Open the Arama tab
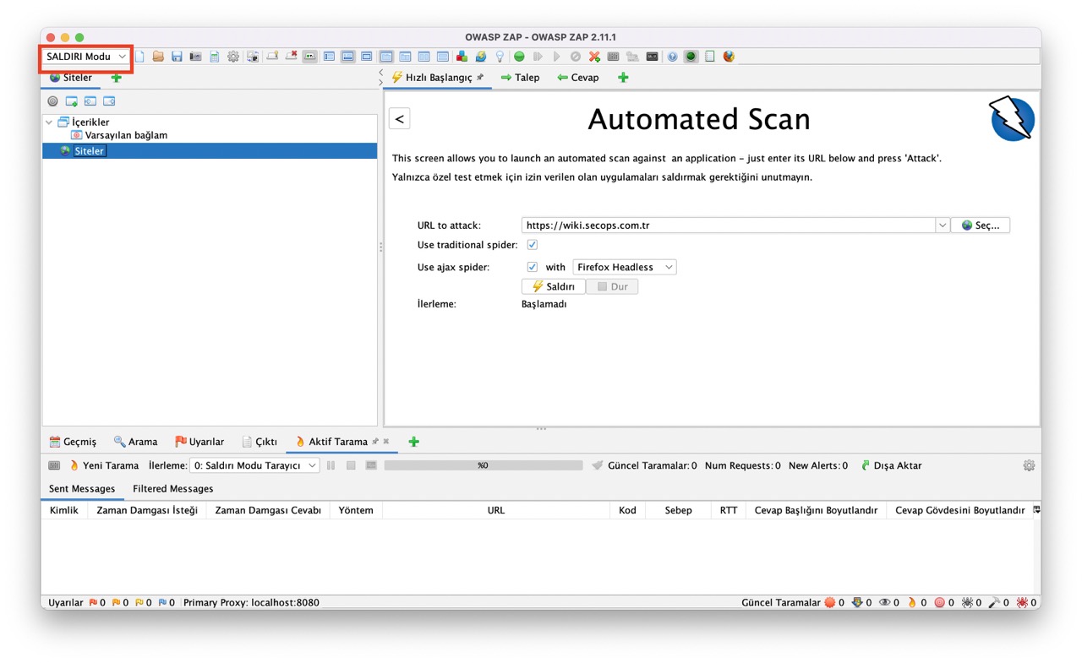The height and width of the screenshot is (663, 1082). 135,442
